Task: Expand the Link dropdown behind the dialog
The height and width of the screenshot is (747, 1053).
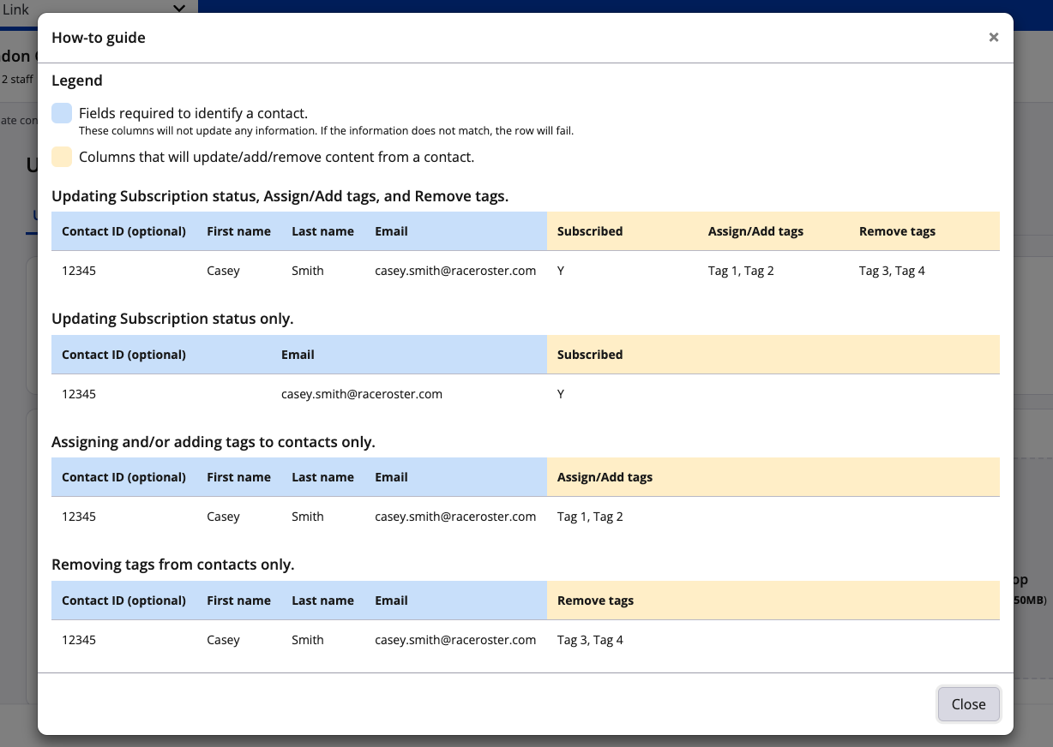Action: 178,9
